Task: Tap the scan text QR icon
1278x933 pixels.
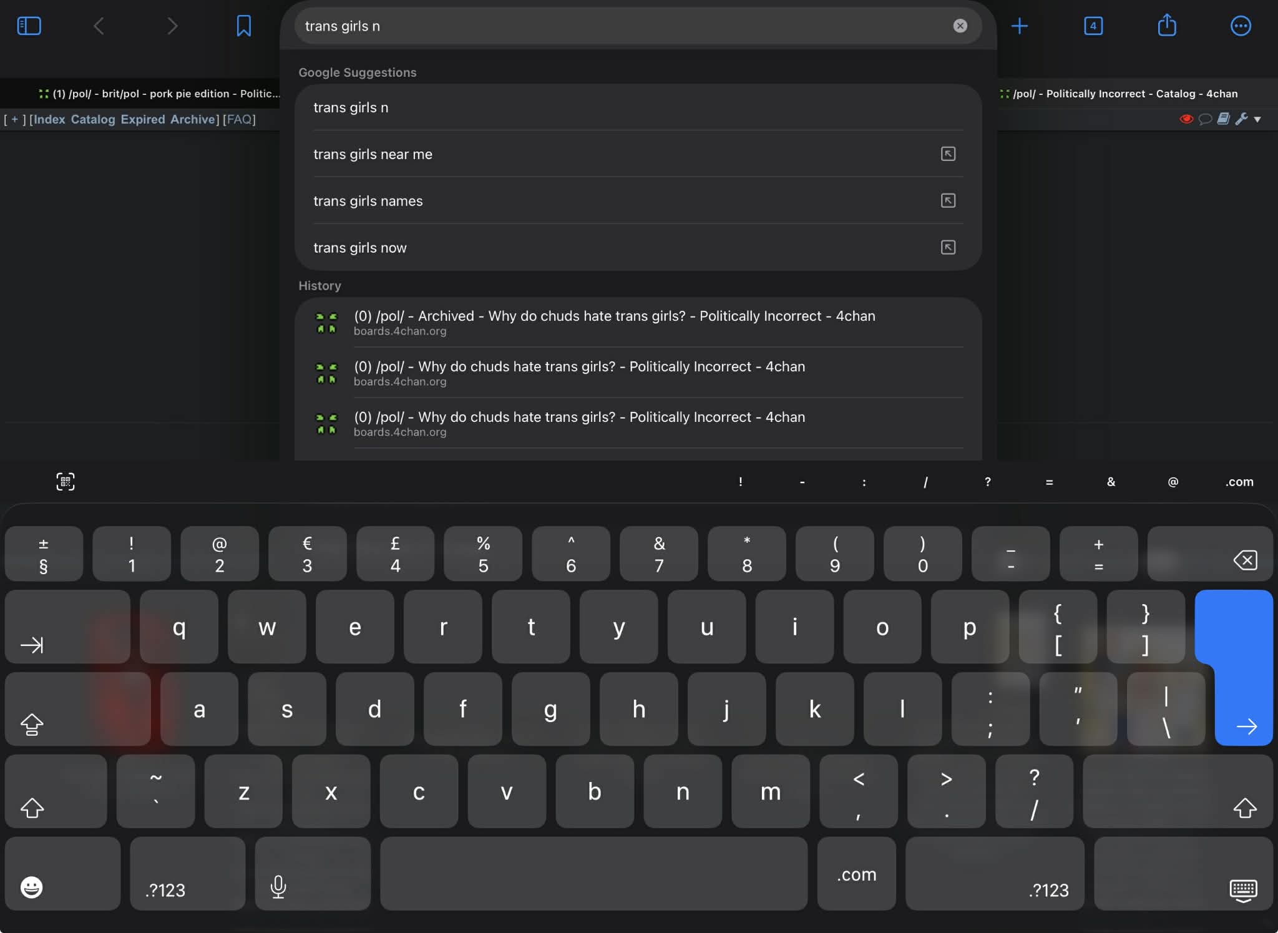Action: click(x=66, y=481)
